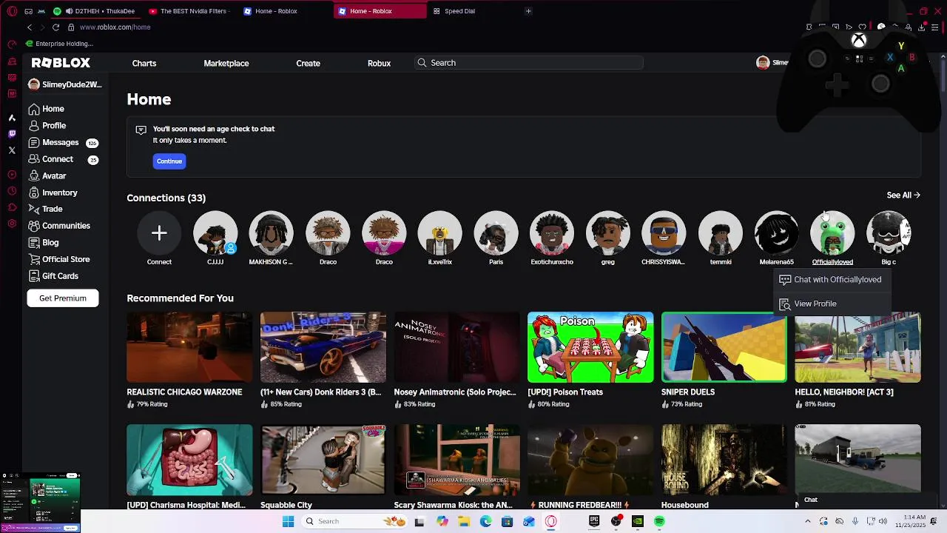Screen dimensions: 947x533
Task: Click Melarena65 connection avatar
Action: pyautogui.click(x=776, y=233)
